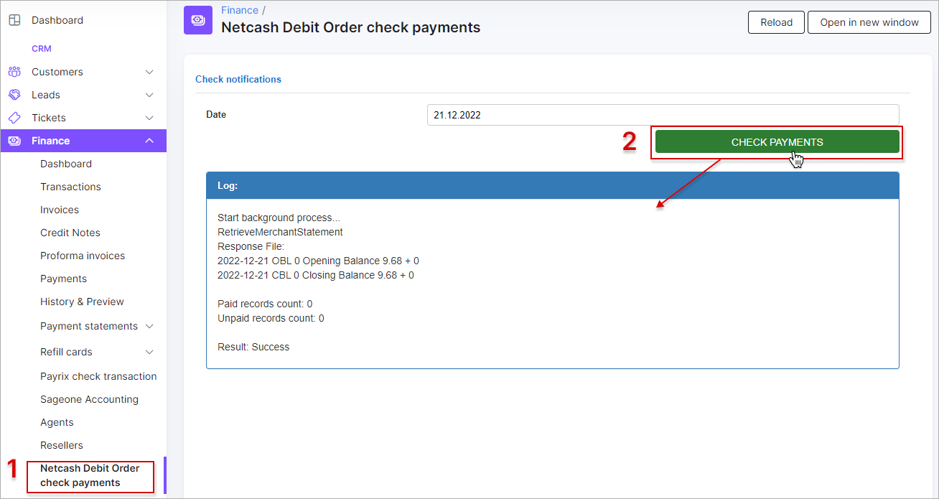Navigate to Invoices

click(x=59, y=209)
